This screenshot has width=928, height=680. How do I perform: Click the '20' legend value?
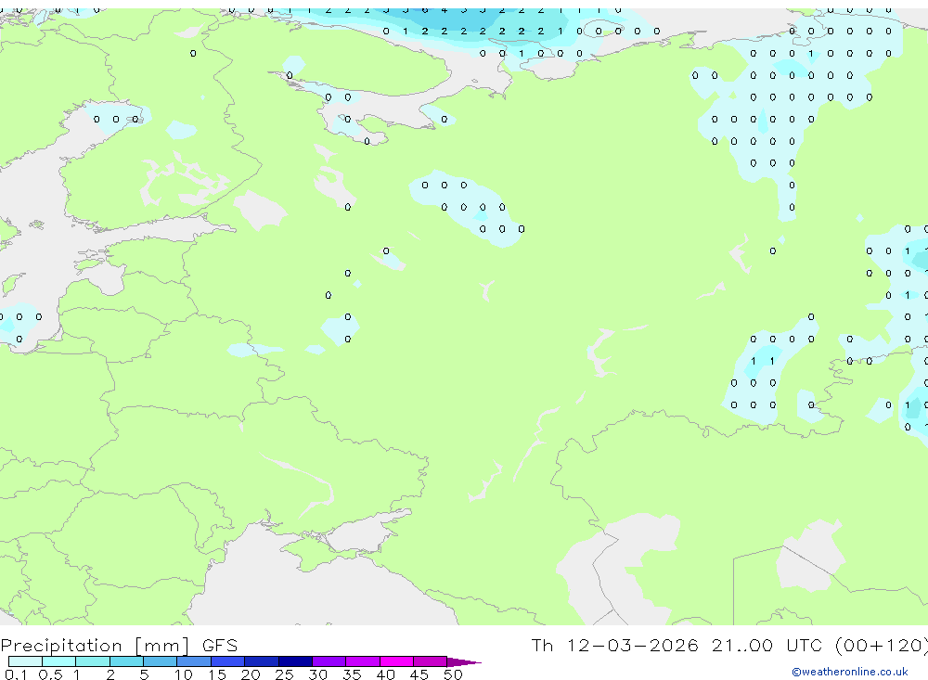251,674
